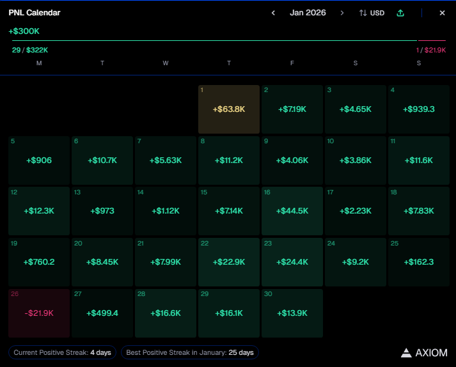456x367 pixels.
Task: Close the PNL Calendar panel
Action: pyautogui.click(x=442, y=13)
